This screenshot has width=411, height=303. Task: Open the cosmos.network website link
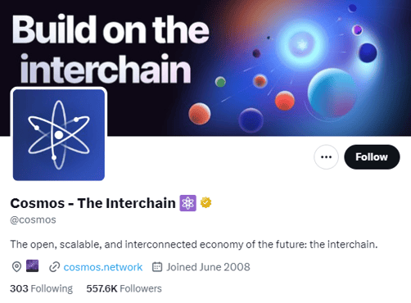[x=103, y=267]
